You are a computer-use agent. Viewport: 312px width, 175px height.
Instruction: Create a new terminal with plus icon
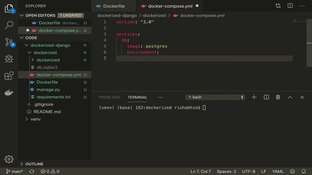[254, 97]
